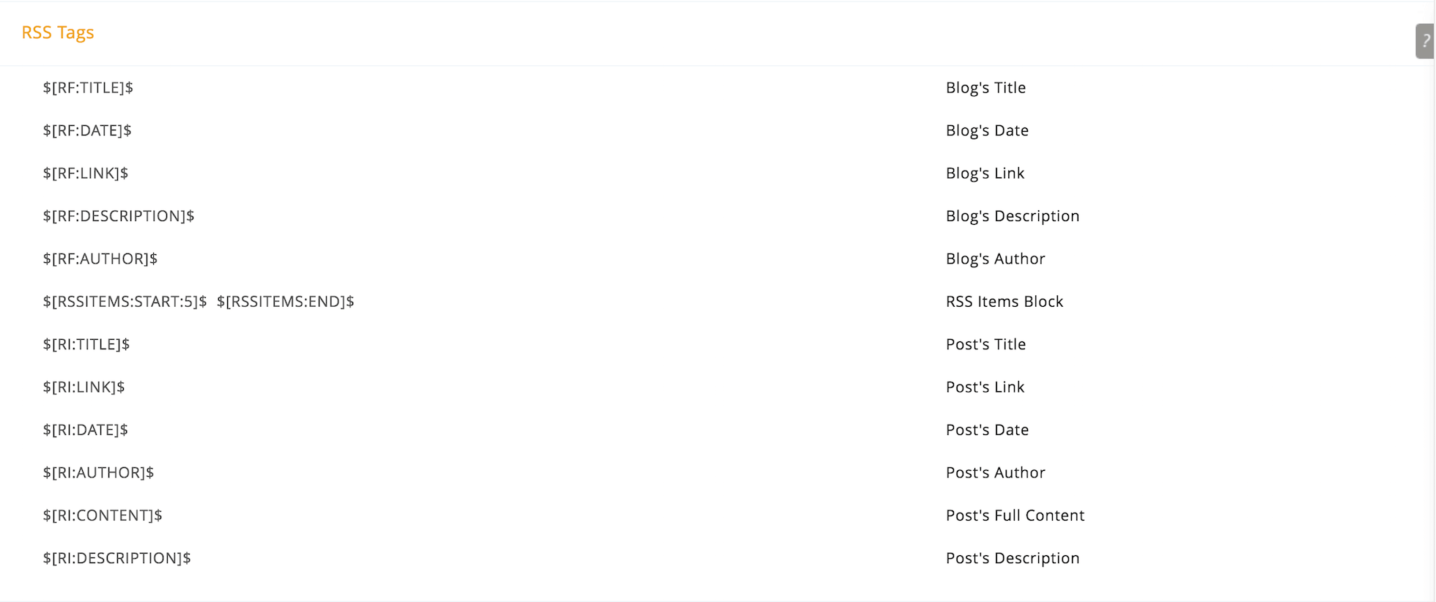Click the $[RSSITEMS:START:5]$ tag
Screen dimensions: 1436x602
(125, 302)
